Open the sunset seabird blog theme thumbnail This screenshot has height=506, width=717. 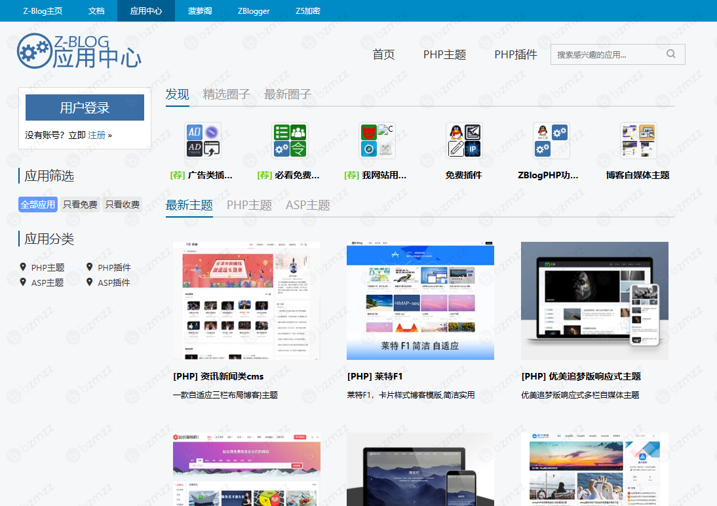[x=594, y=469]
